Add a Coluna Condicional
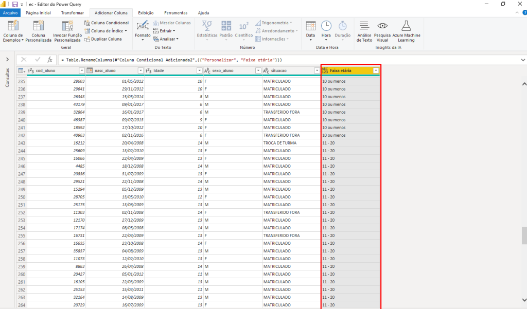 (x=106, y=23)
